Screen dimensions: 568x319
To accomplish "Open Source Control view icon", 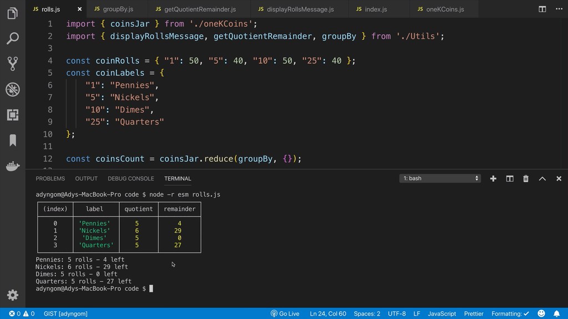I will tap(12, 64).
